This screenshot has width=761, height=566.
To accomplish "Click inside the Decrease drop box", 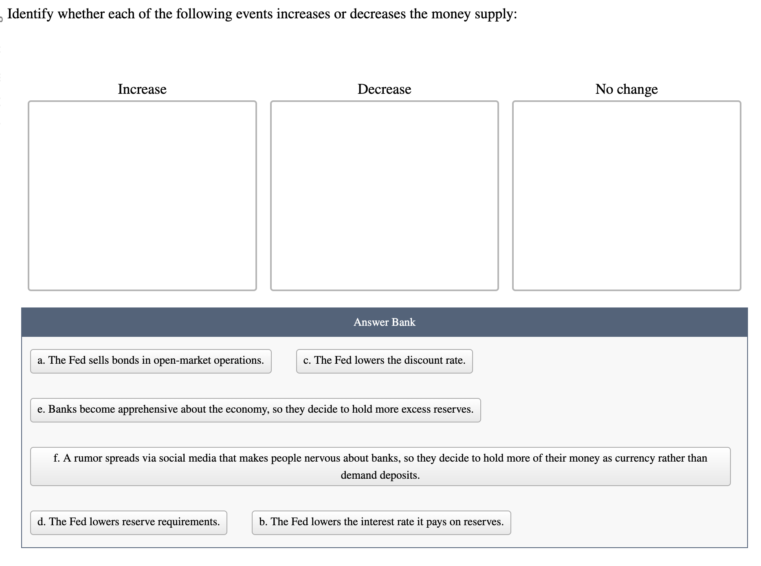I will (384, 195).
